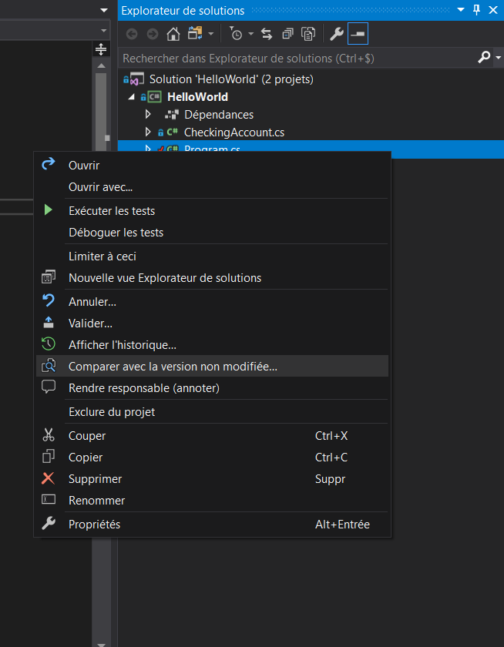Toggle auto-hide pin of Solution Explorer

[477, 10]
